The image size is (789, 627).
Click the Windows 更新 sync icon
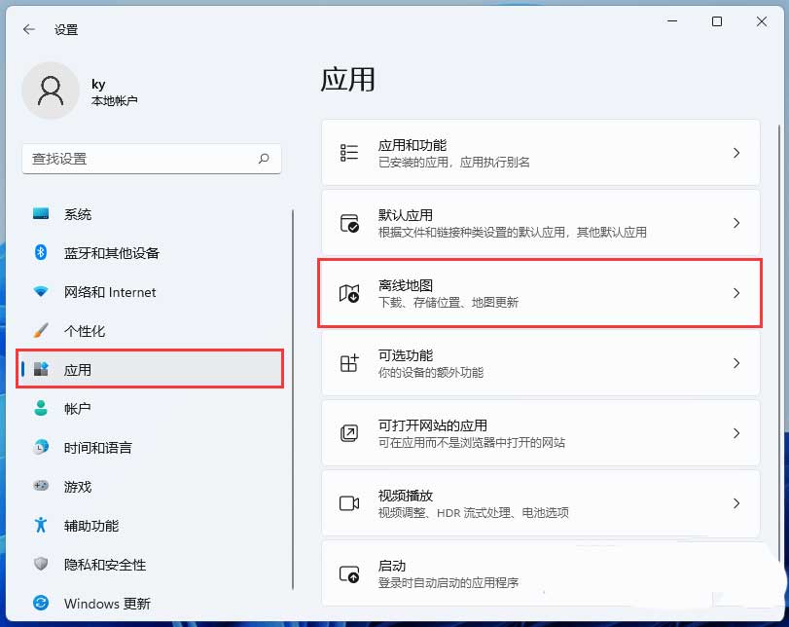41,604
